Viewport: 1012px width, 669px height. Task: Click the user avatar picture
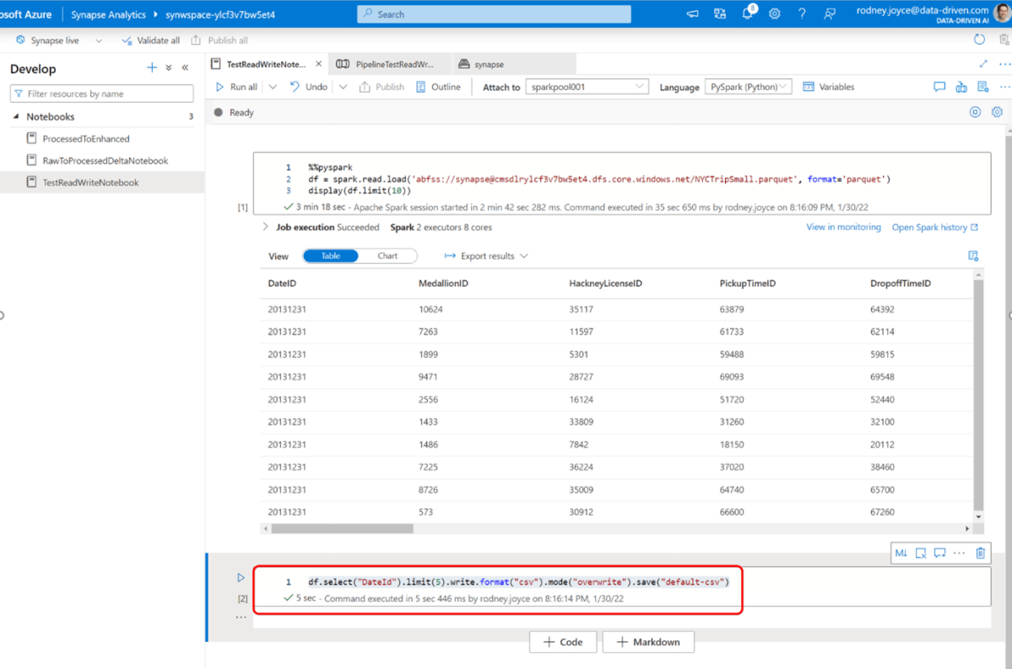[1003, 13]
